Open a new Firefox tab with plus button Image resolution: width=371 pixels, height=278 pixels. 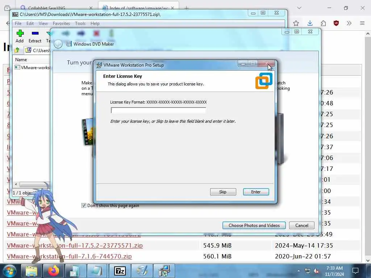(187, 8)
